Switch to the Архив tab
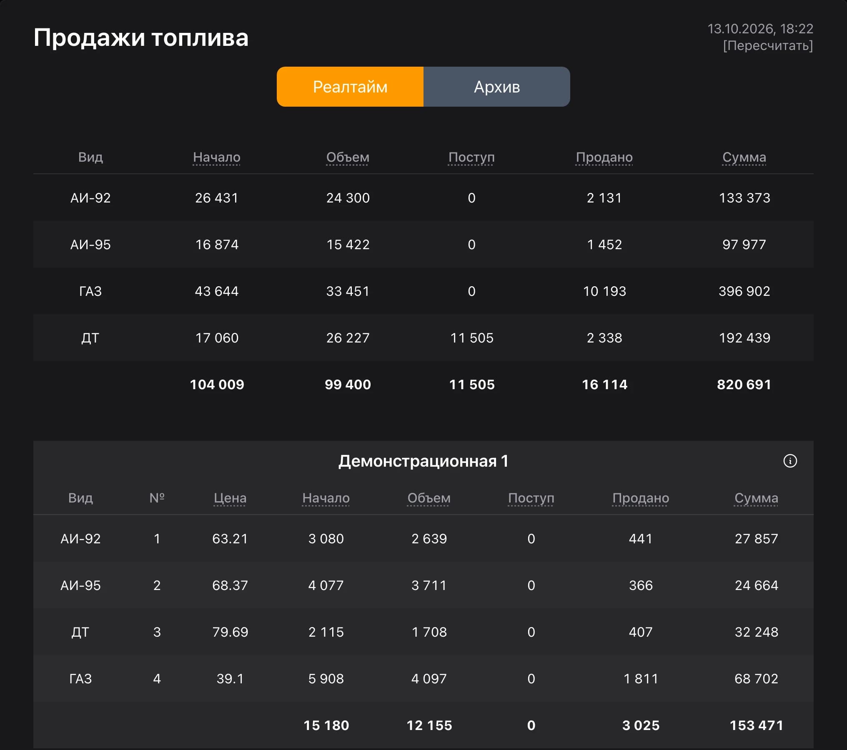Image resolution: width=847 pixels, height=750 pixels. tap(497, 87)
